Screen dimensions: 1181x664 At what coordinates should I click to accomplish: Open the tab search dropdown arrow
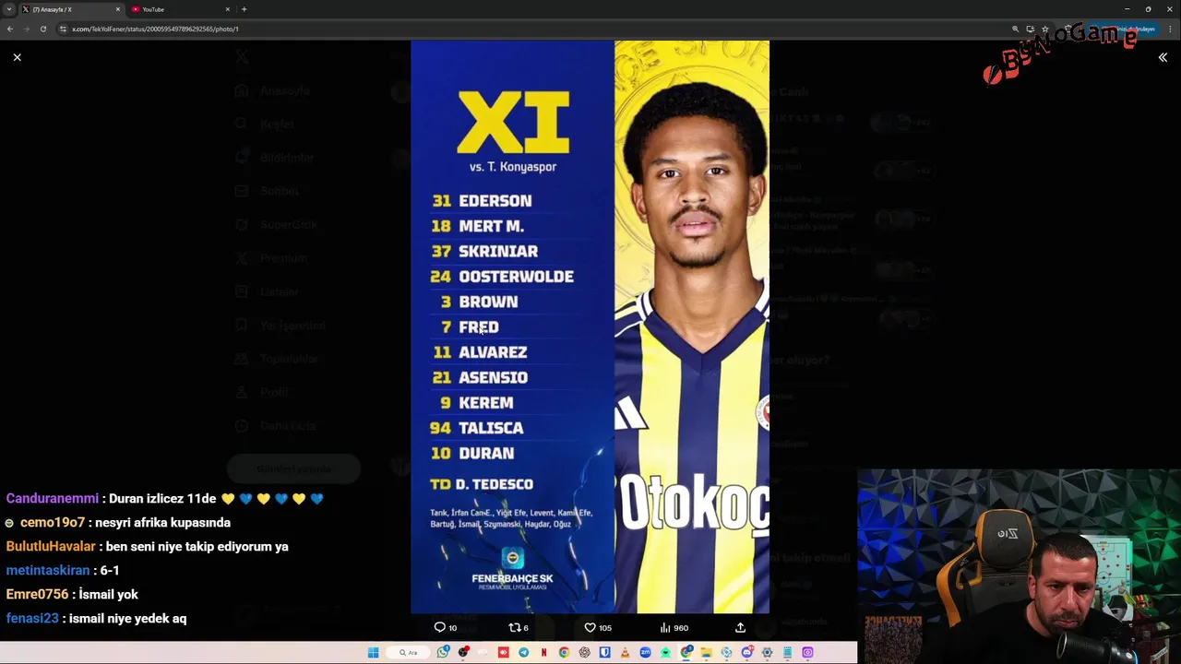point(8,9)
